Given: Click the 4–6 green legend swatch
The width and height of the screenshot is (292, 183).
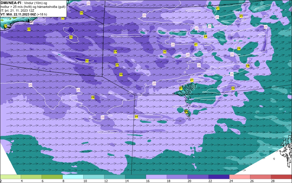Looking at the screenshot, I should pyautogui.click(x=31, y=177).
